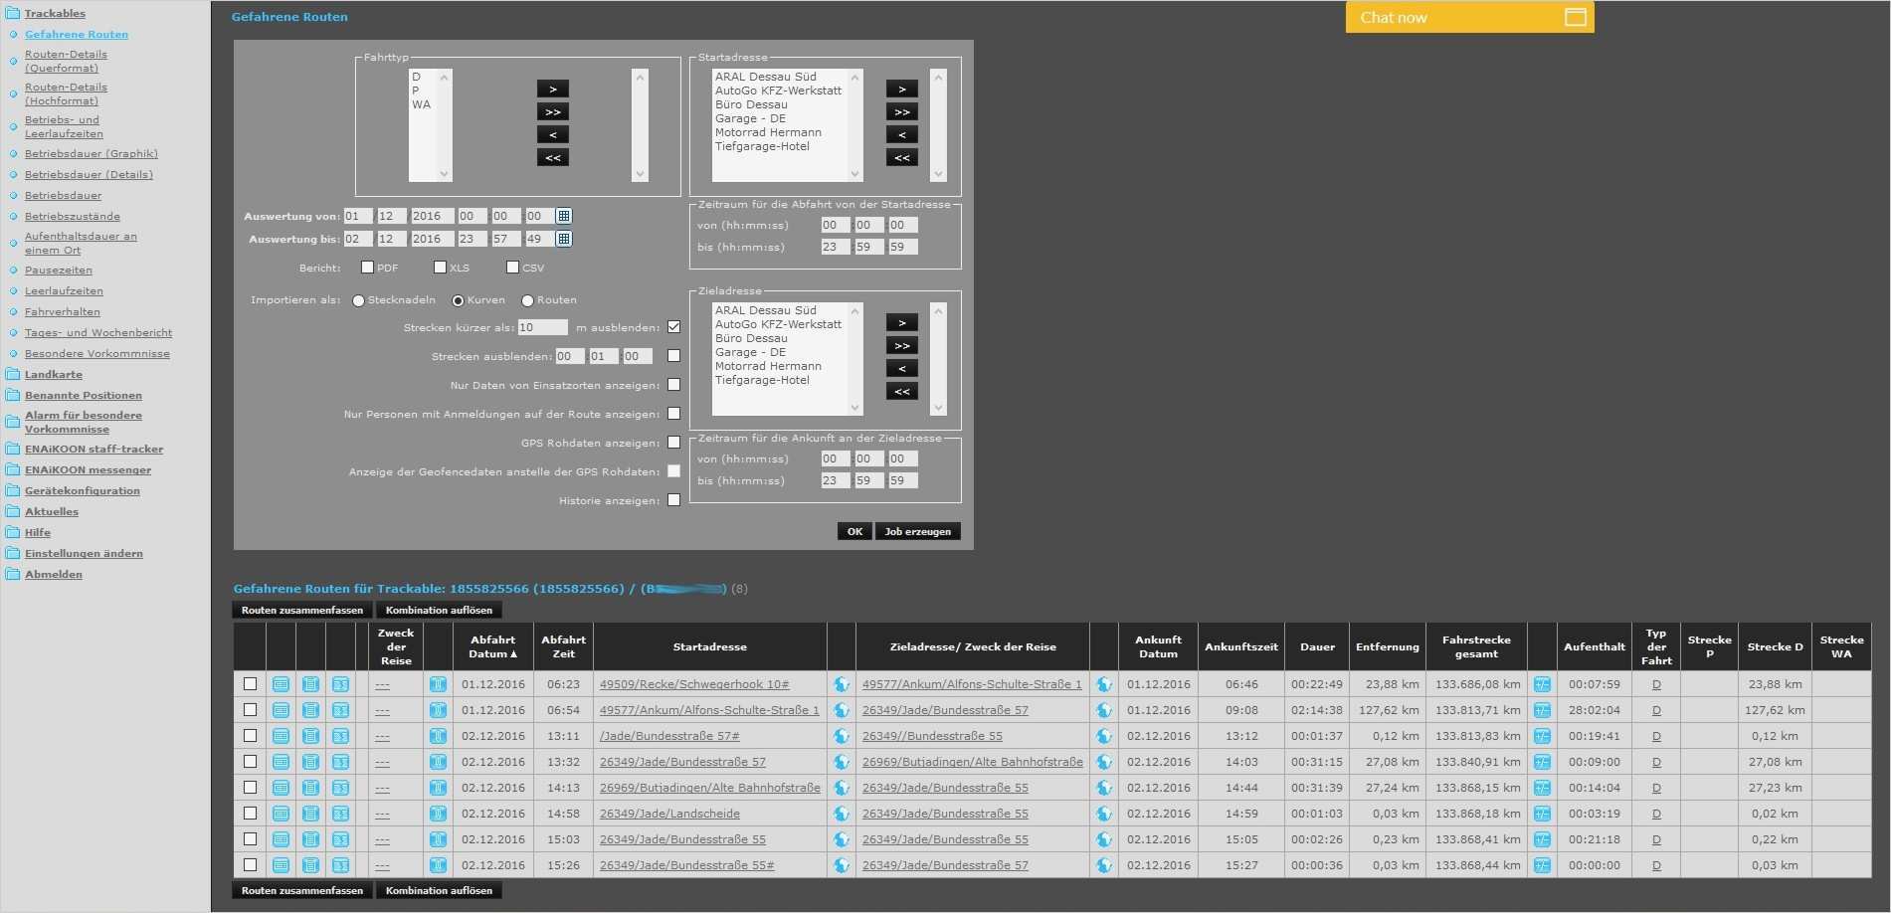The width and height of the screenshot is (1891, 913).
Task: Open the calendar picker for Auswertung von
Action: click(564, 216)
